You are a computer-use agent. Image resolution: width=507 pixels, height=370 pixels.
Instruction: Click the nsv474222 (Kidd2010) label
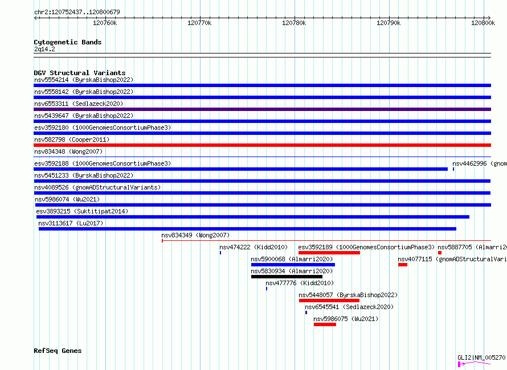click(x=254, y=247)
